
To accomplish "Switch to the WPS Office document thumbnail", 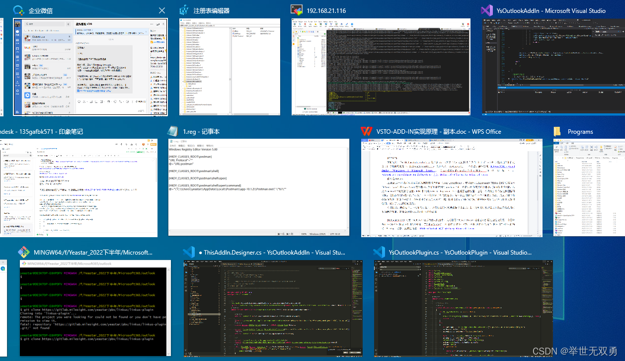I will 452,188.
